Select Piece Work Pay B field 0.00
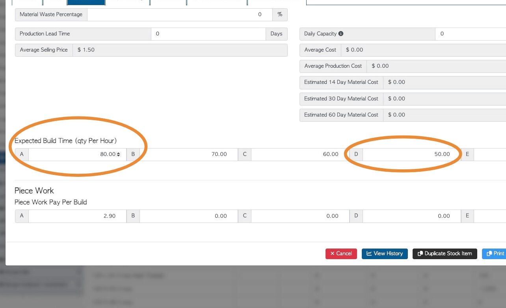The image size is (506, 308). 189,216
